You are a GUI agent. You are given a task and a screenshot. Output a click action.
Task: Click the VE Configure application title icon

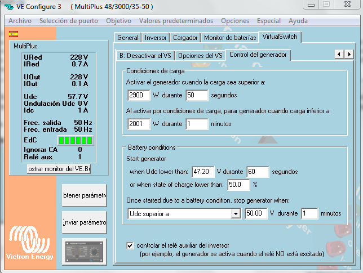(9, 6)
